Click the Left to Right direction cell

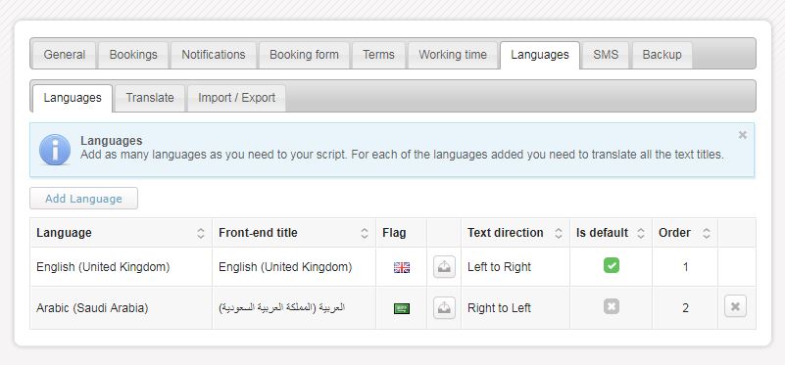click(515, 267)
